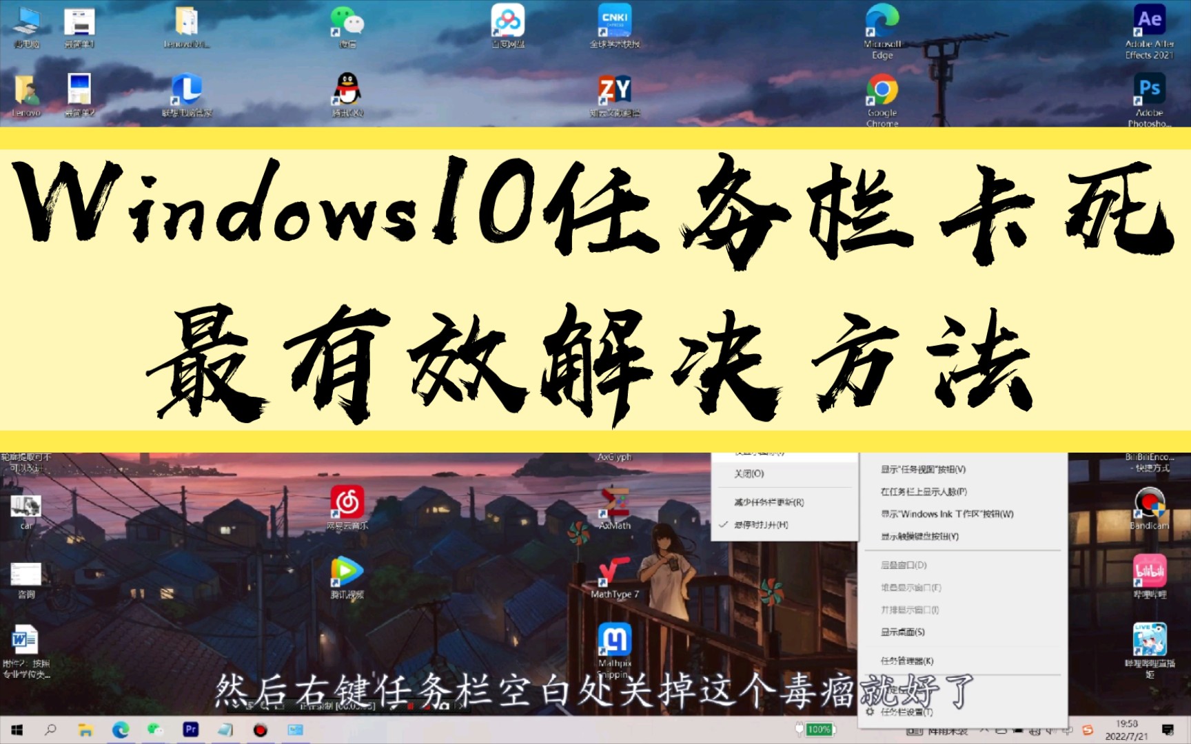Open the Lenovo PC Manager shortcut
Viewport: 1191px width, 744px height.
[x=187, y=95]
